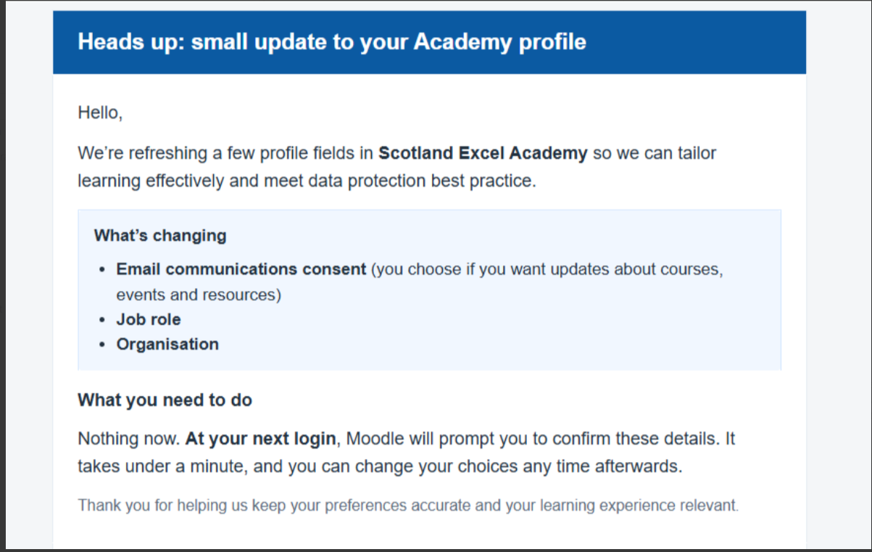Click the "What you need to do" heading
Screen dimensions: 872x552
point(165,400)
